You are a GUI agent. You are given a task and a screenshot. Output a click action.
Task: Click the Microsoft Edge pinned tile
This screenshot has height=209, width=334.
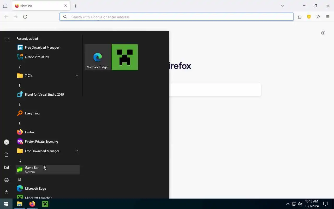coord(98,57)
